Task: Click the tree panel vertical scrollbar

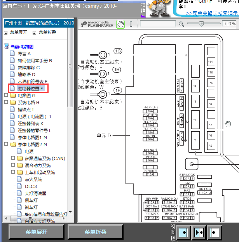Action: [x=70, y=67]
